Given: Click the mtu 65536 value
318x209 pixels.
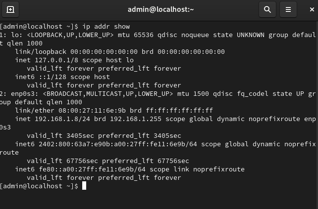Looking at the screenshot, I should point(136,35).
